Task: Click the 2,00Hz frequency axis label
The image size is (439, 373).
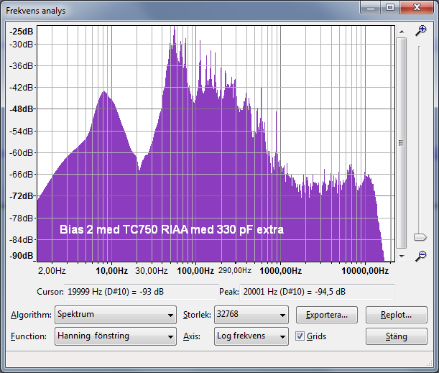Action: click(52, 271)
